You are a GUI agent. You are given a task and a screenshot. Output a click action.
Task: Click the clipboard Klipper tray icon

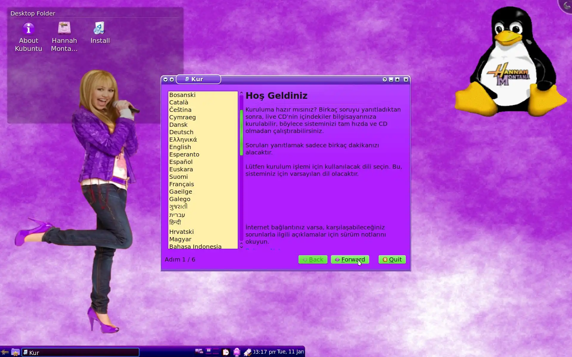(x=226, y=352)
